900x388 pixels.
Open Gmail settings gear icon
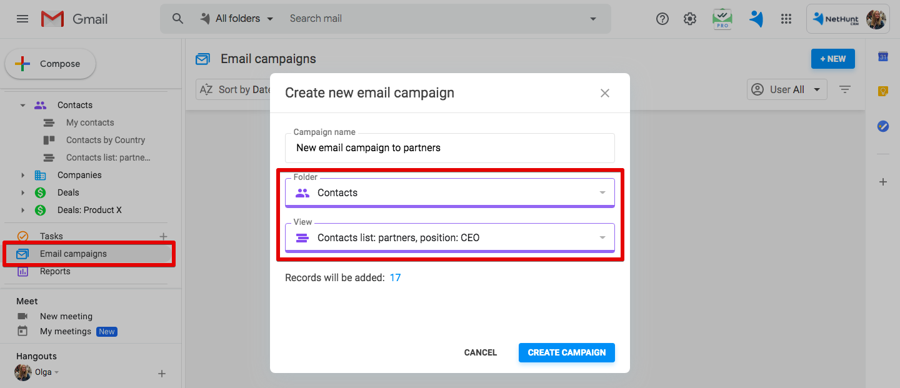point(690,19)
